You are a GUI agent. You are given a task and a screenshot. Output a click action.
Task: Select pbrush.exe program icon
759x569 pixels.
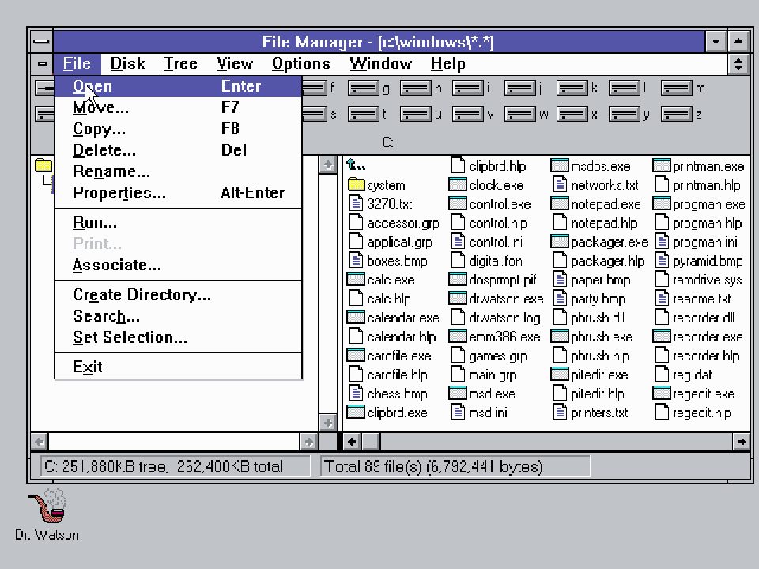pos(560,337)
